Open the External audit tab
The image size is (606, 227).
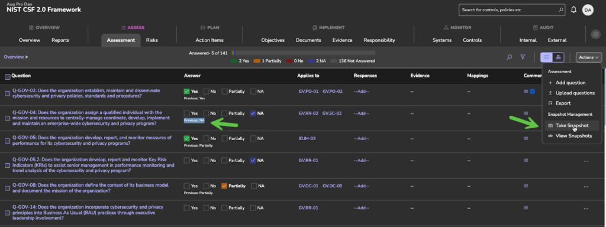[x=557, y=40]
